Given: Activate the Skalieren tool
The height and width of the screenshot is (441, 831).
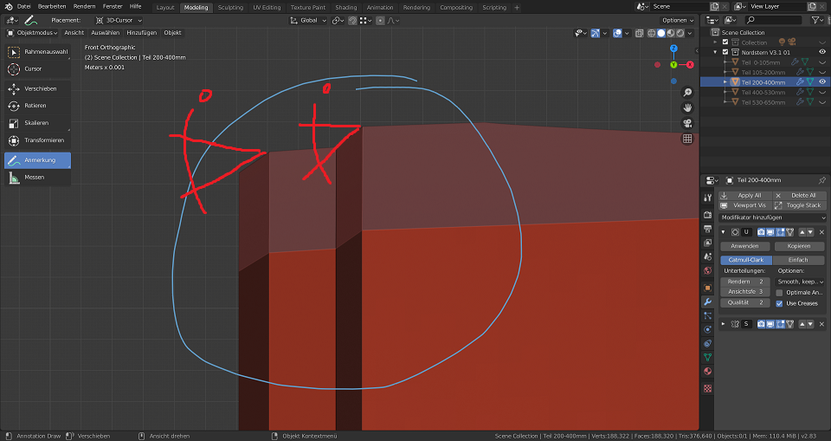Looking at the screenshot, I should point(37,123).
